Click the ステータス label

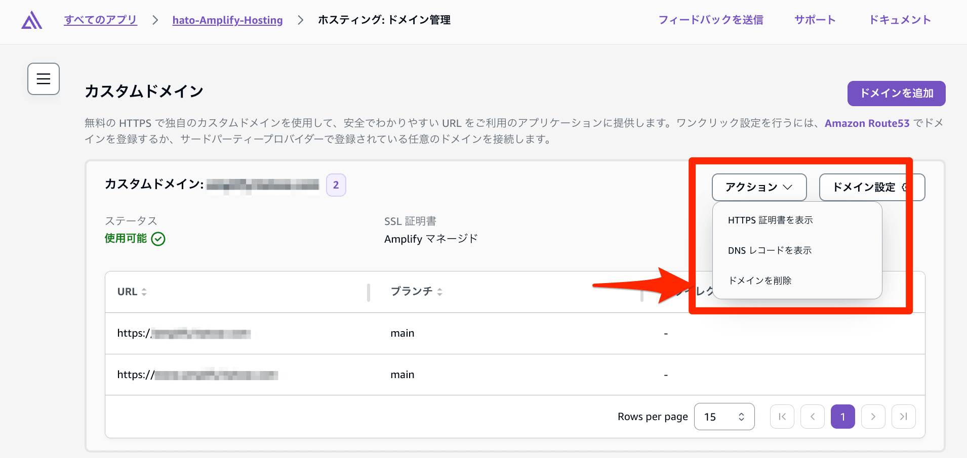[131, 221]
